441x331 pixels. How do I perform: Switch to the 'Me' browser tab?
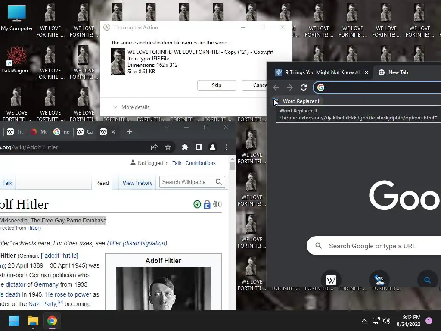[38, 132]
